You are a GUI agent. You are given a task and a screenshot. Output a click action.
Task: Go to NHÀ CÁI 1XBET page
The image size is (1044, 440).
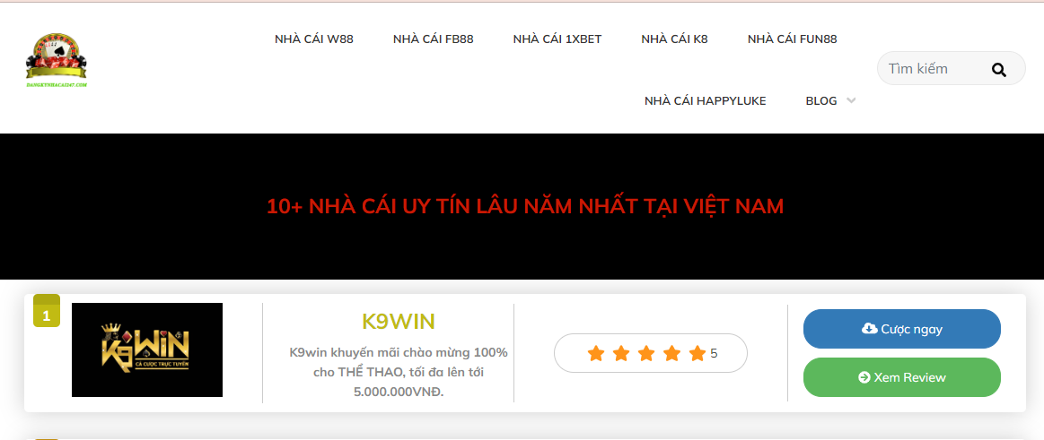pyautogui.click(x=557, y=39)
